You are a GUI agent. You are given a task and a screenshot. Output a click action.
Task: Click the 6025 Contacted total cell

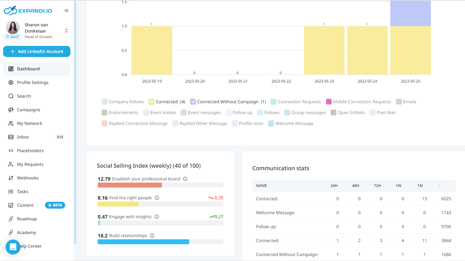point(446,199)
